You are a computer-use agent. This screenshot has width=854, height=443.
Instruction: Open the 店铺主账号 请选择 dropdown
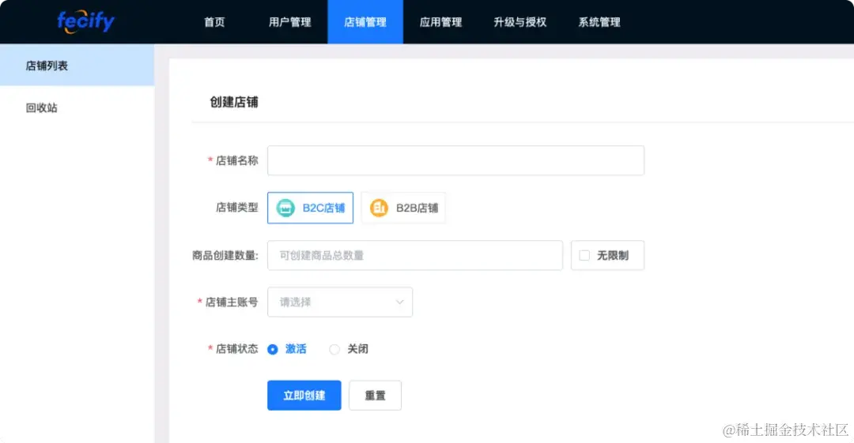(x=340, y=302)
